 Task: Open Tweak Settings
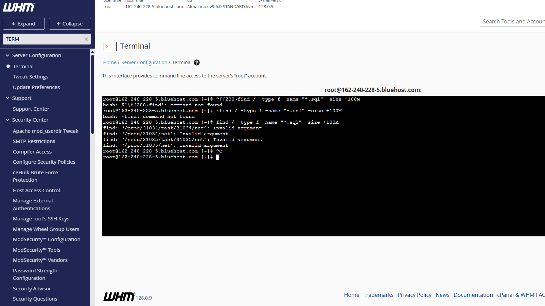click(x=31, y=77)
